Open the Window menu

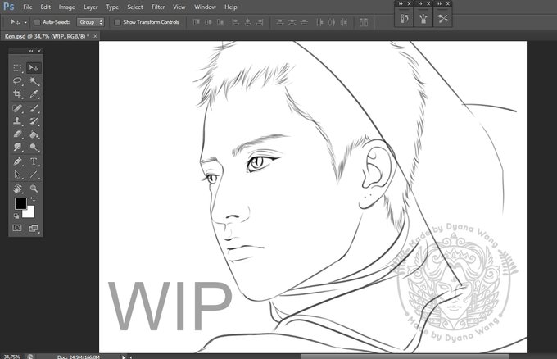click(x=205, y=7)
